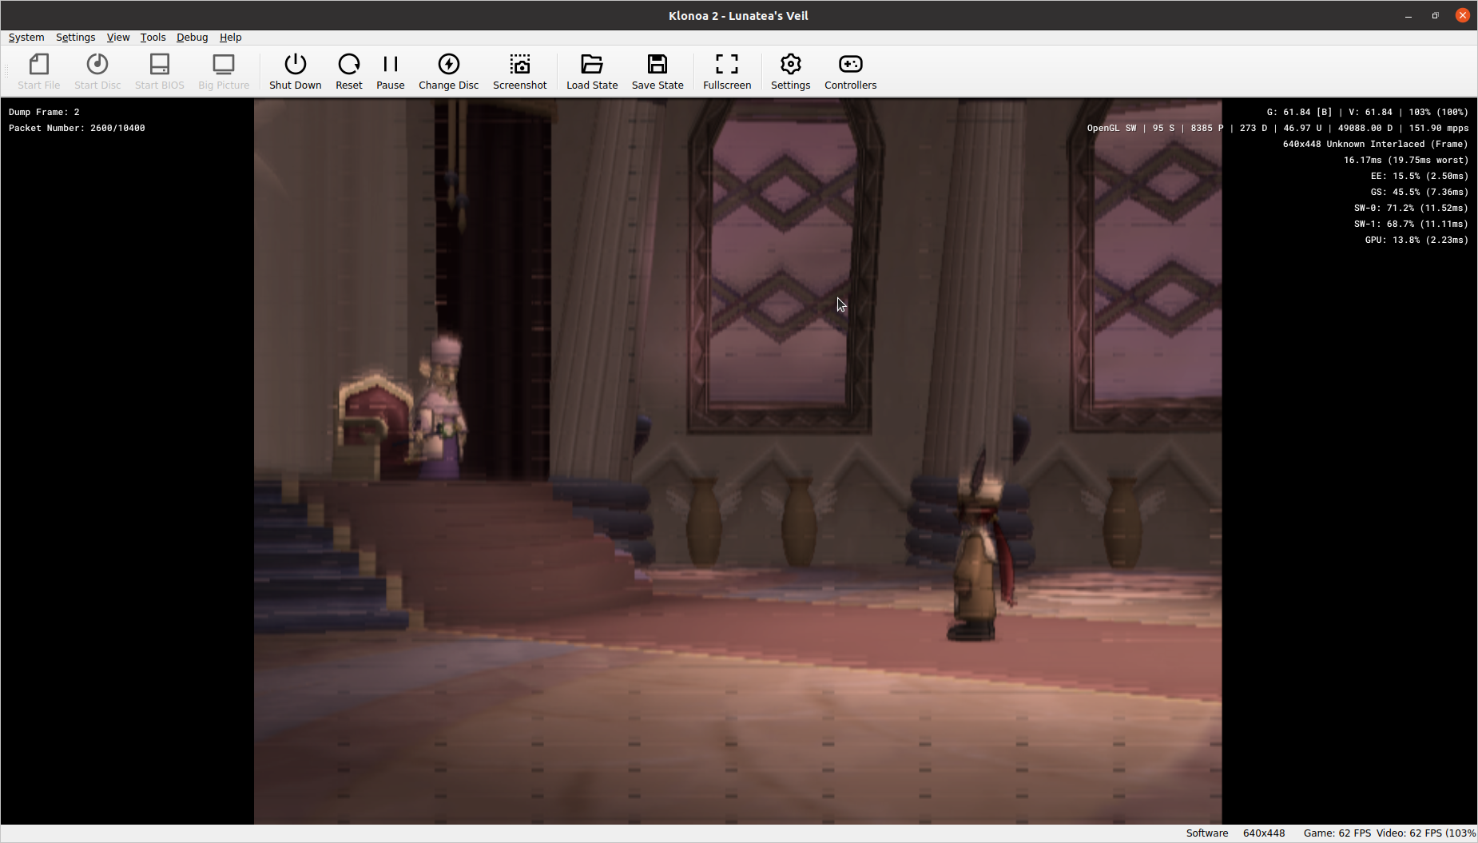This screenshot has width=1478, height=843.
Task: Reset the running game
Action: point(349,72)
